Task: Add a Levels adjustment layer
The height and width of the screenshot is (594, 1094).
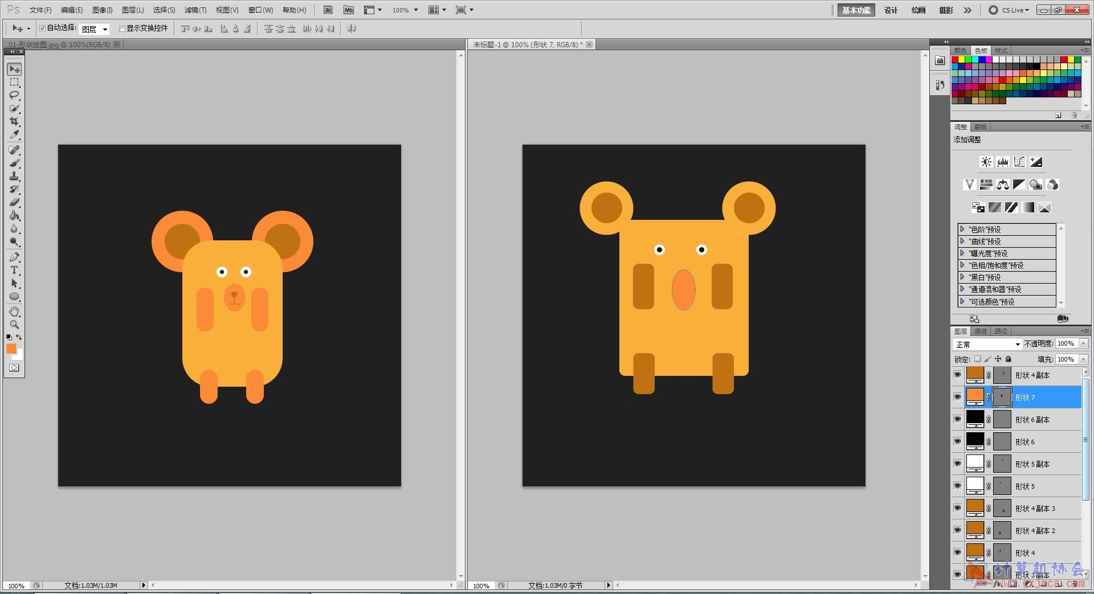Action: 1003,162
